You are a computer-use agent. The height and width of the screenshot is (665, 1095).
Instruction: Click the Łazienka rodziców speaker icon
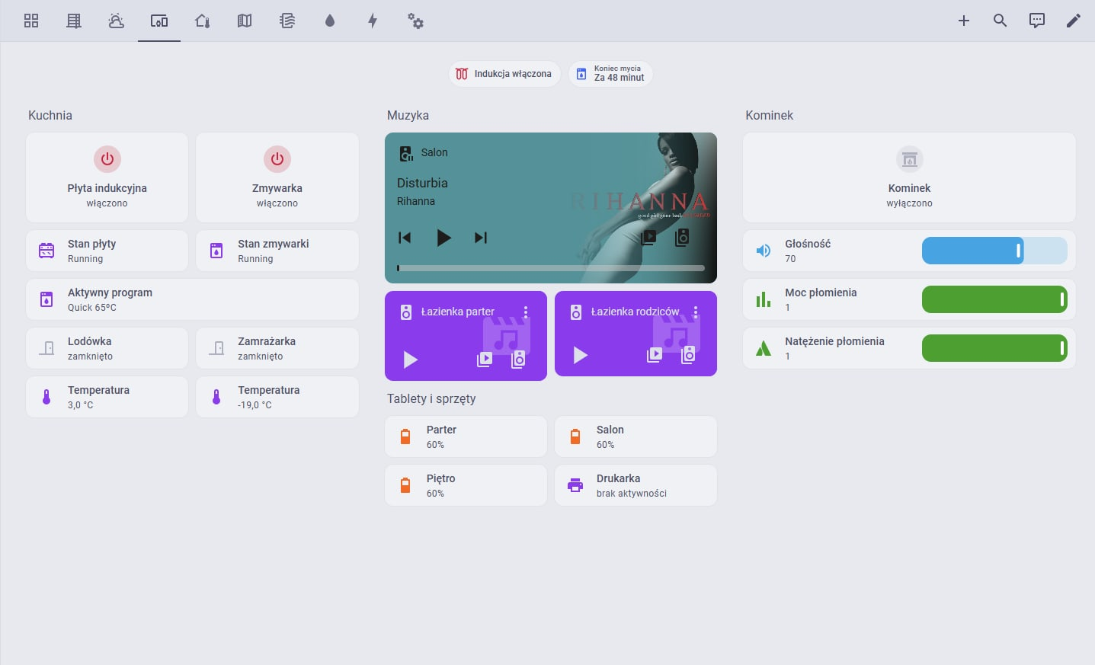[x=576, y=312]
